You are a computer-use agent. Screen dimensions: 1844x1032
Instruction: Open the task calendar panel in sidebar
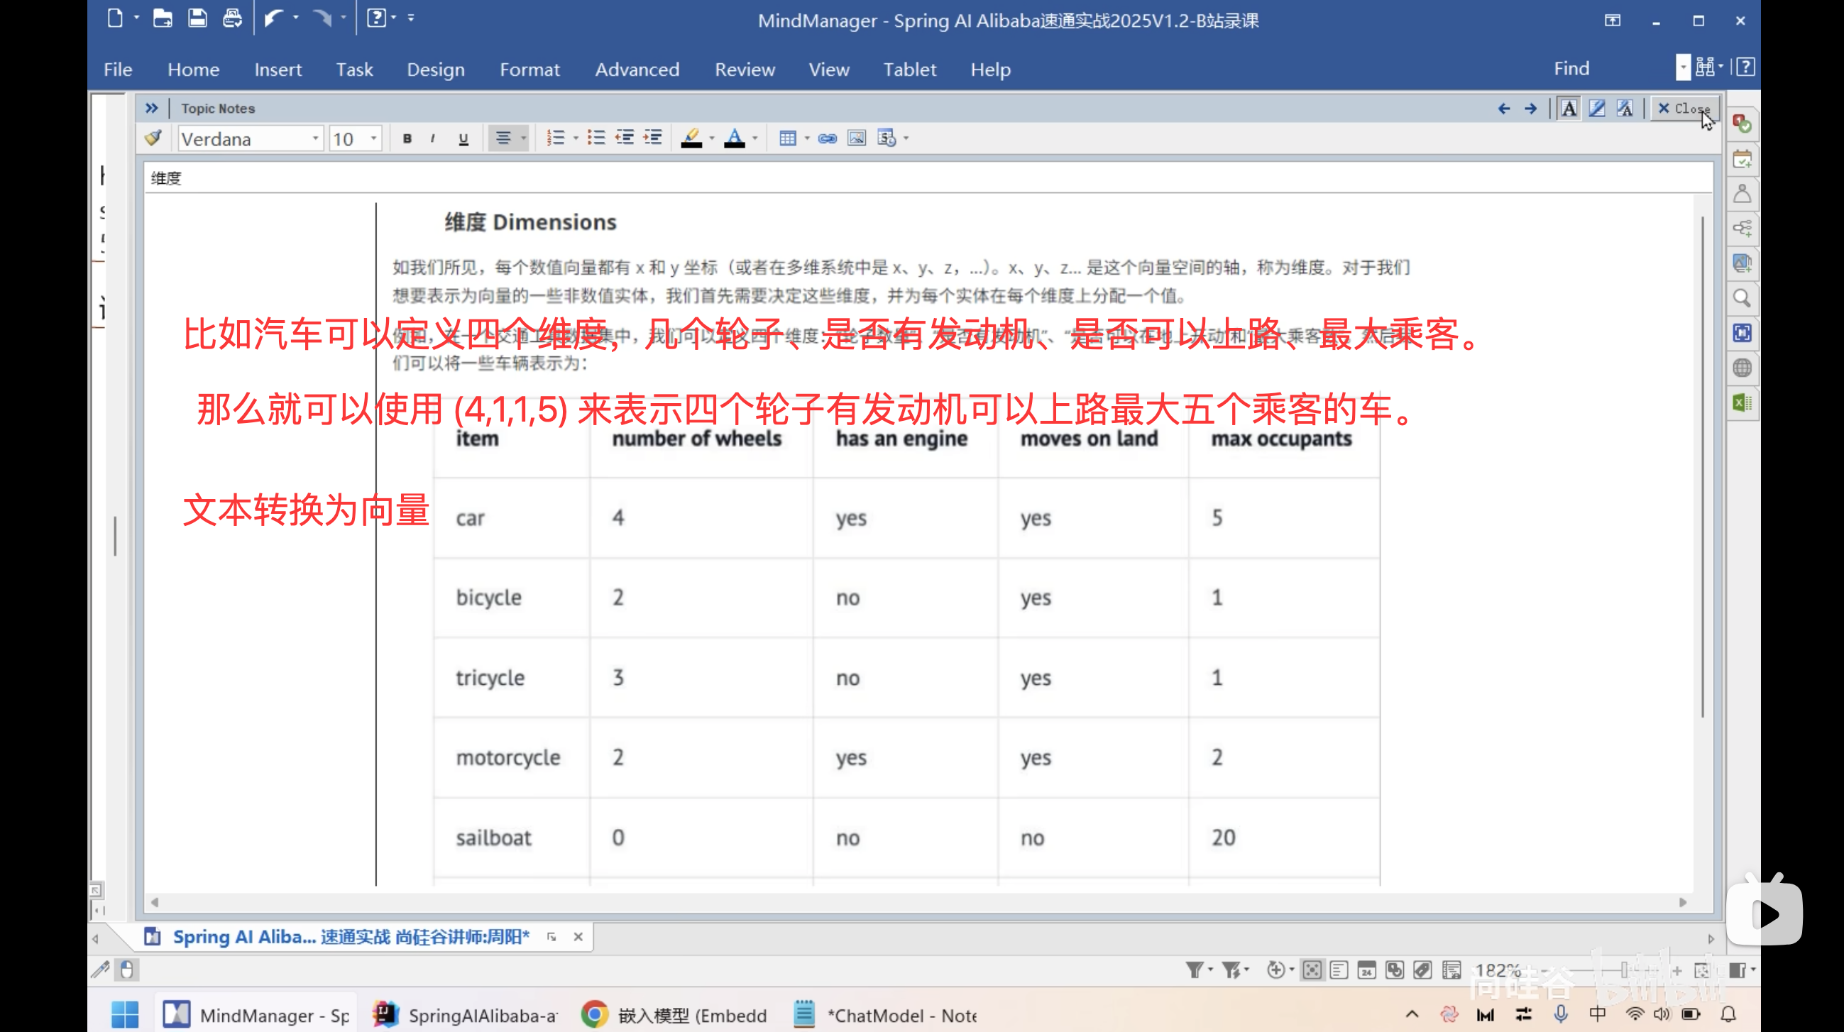click(x=1743, y=159)
